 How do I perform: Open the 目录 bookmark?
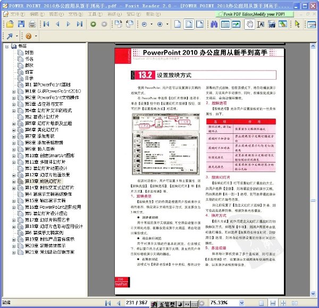(x=29, y=78)
